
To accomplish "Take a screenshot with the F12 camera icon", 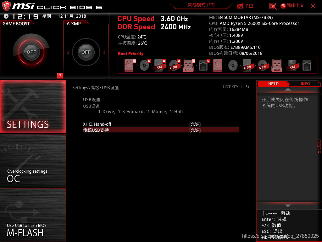I will pos(240,6).
